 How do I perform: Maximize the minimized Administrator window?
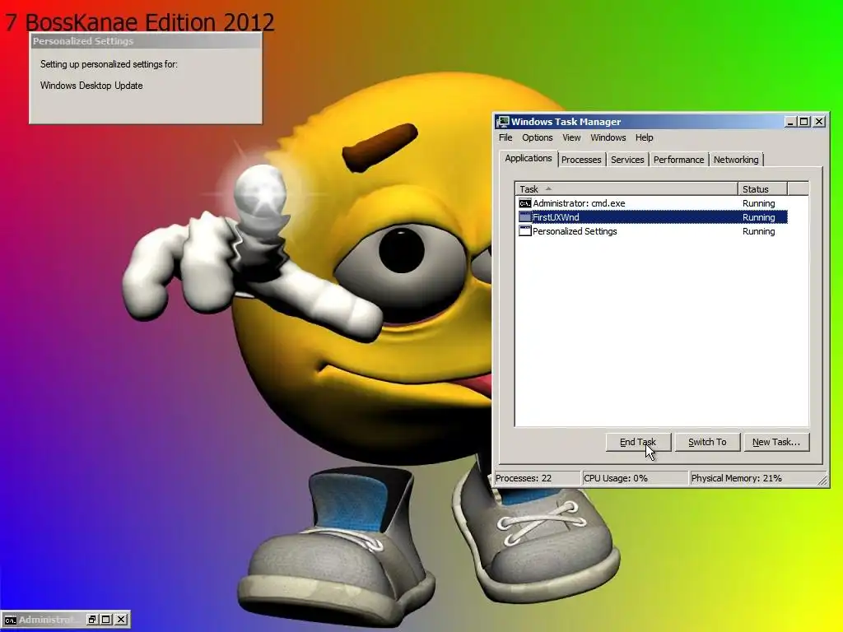(106, 619)
